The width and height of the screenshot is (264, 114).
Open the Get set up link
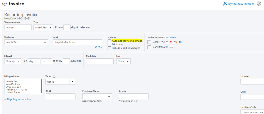[171, 37]
